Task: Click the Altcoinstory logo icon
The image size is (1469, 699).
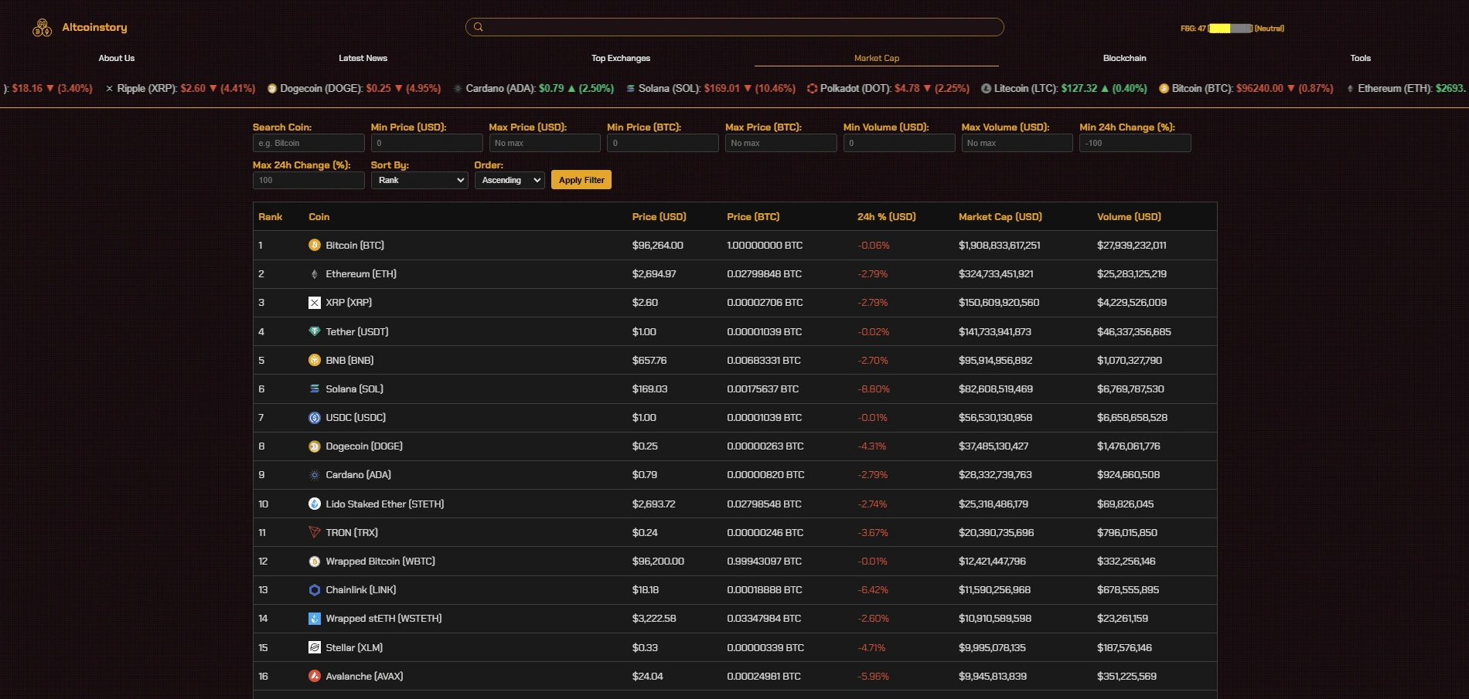Action: (42, 28)
